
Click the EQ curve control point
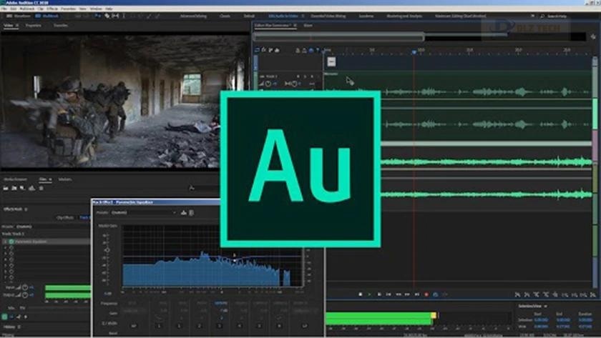tap(235, 261)
